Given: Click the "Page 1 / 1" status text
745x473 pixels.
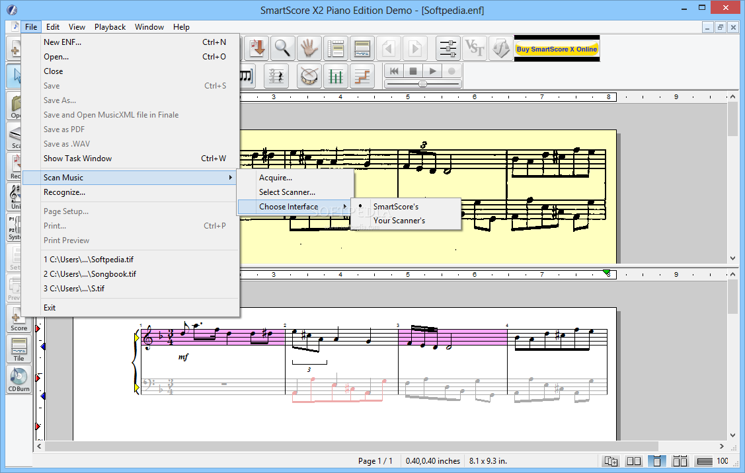Looking at the screenshot, I should pos(375,461).
